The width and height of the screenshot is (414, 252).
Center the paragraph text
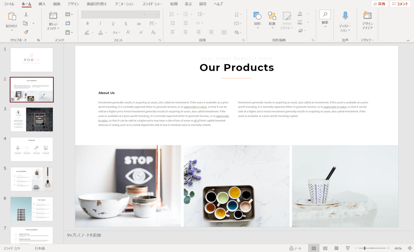(185, 32)
